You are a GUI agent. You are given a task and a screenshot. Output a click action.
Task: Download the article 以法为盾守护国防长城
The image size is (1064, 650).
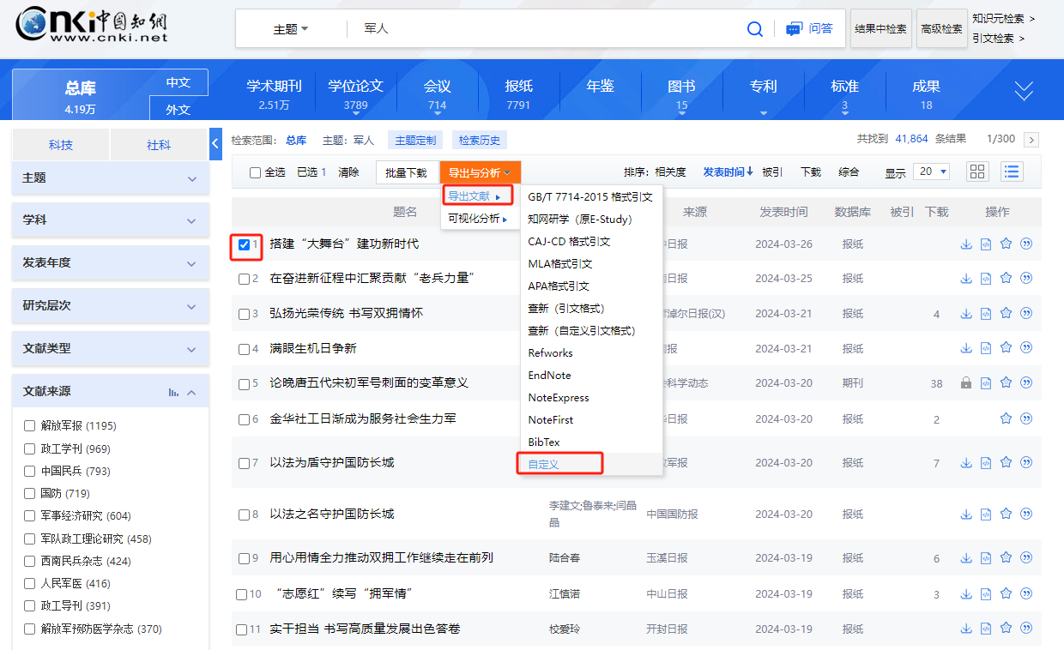click(x=966, y=463)
